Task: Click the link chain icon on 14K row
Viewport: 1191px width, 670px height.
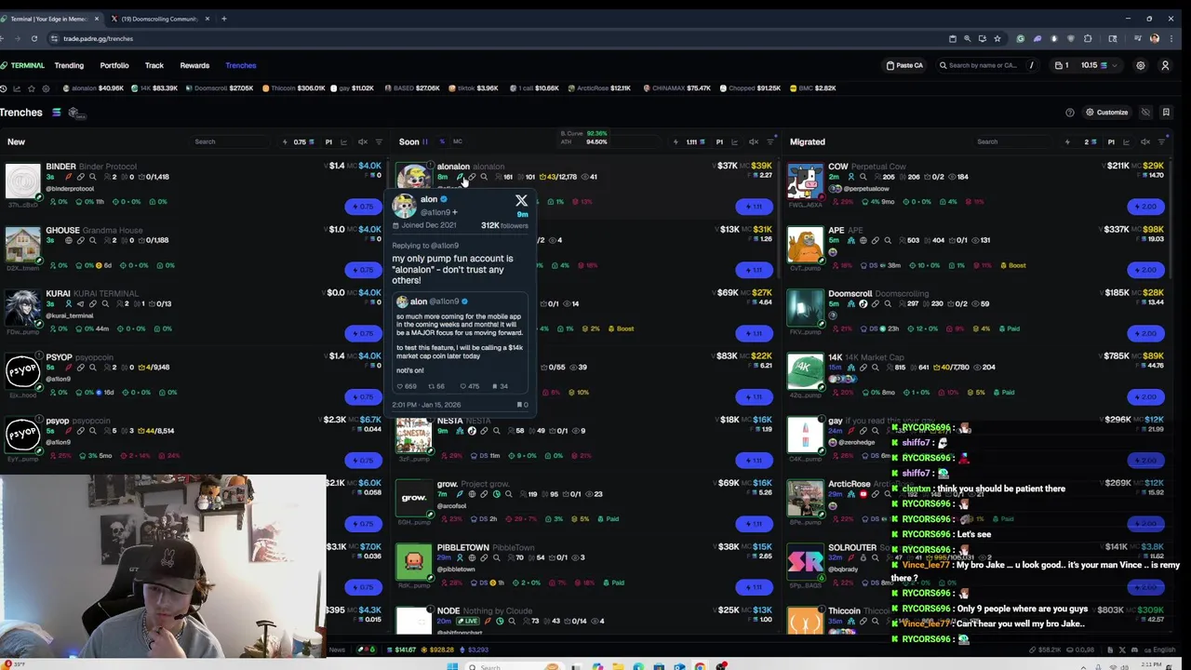Action: pos(863,367)
